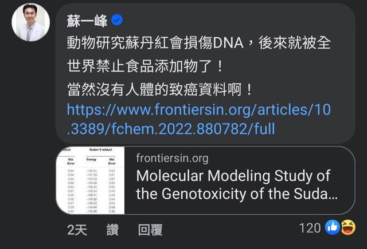The image size is (367, 249).
Task: Click the comment line mentioning 蘇丹紅 and DNA
Action: pos(198,43)
